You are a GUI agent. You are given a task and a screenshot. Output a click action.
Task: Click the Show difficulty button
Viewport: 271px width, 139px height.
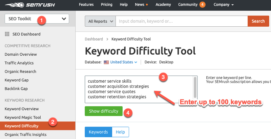point(103,111)
